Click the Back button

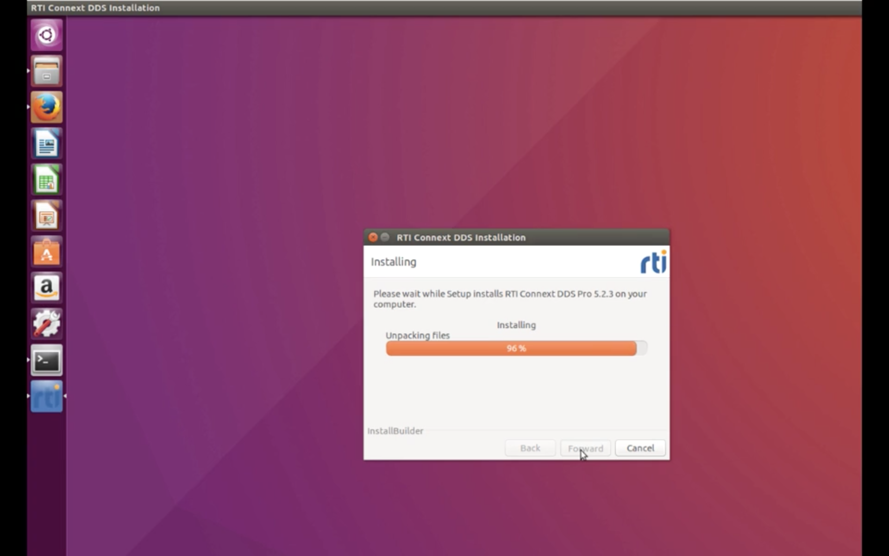[529, 448]
